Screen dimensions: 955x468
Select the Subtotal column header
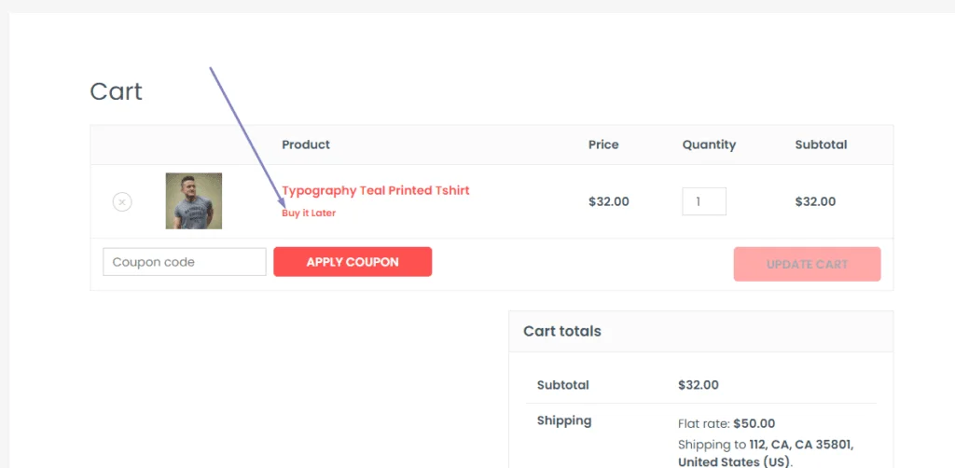[821, 145]
